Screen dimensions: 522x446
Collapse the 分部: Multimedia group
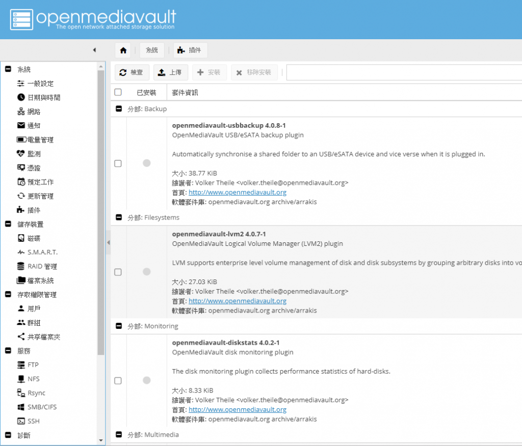pos(119,434)
